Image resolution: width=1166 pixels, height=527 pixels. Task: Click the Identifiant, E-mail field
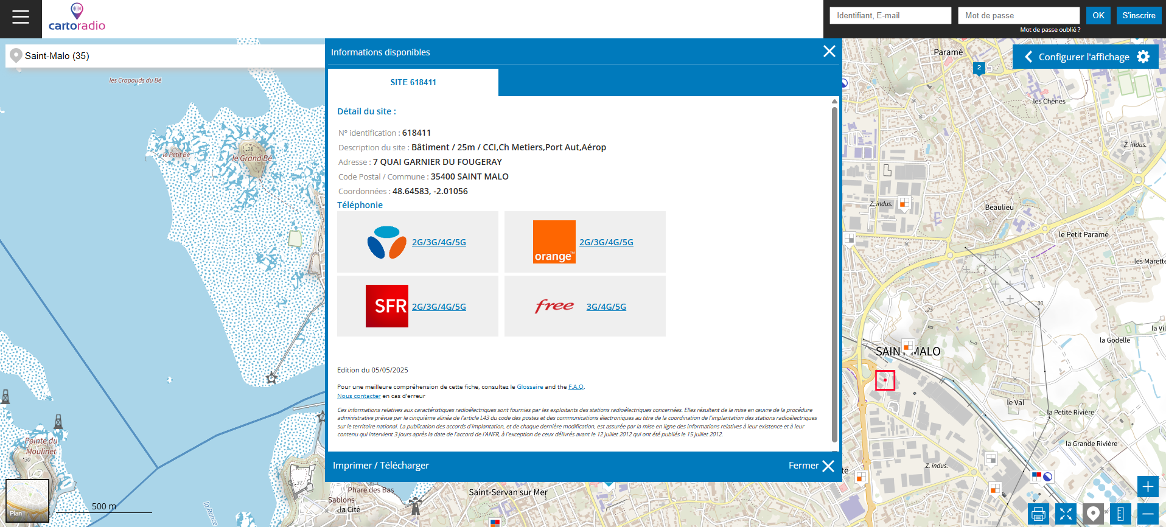pos(890,15)
